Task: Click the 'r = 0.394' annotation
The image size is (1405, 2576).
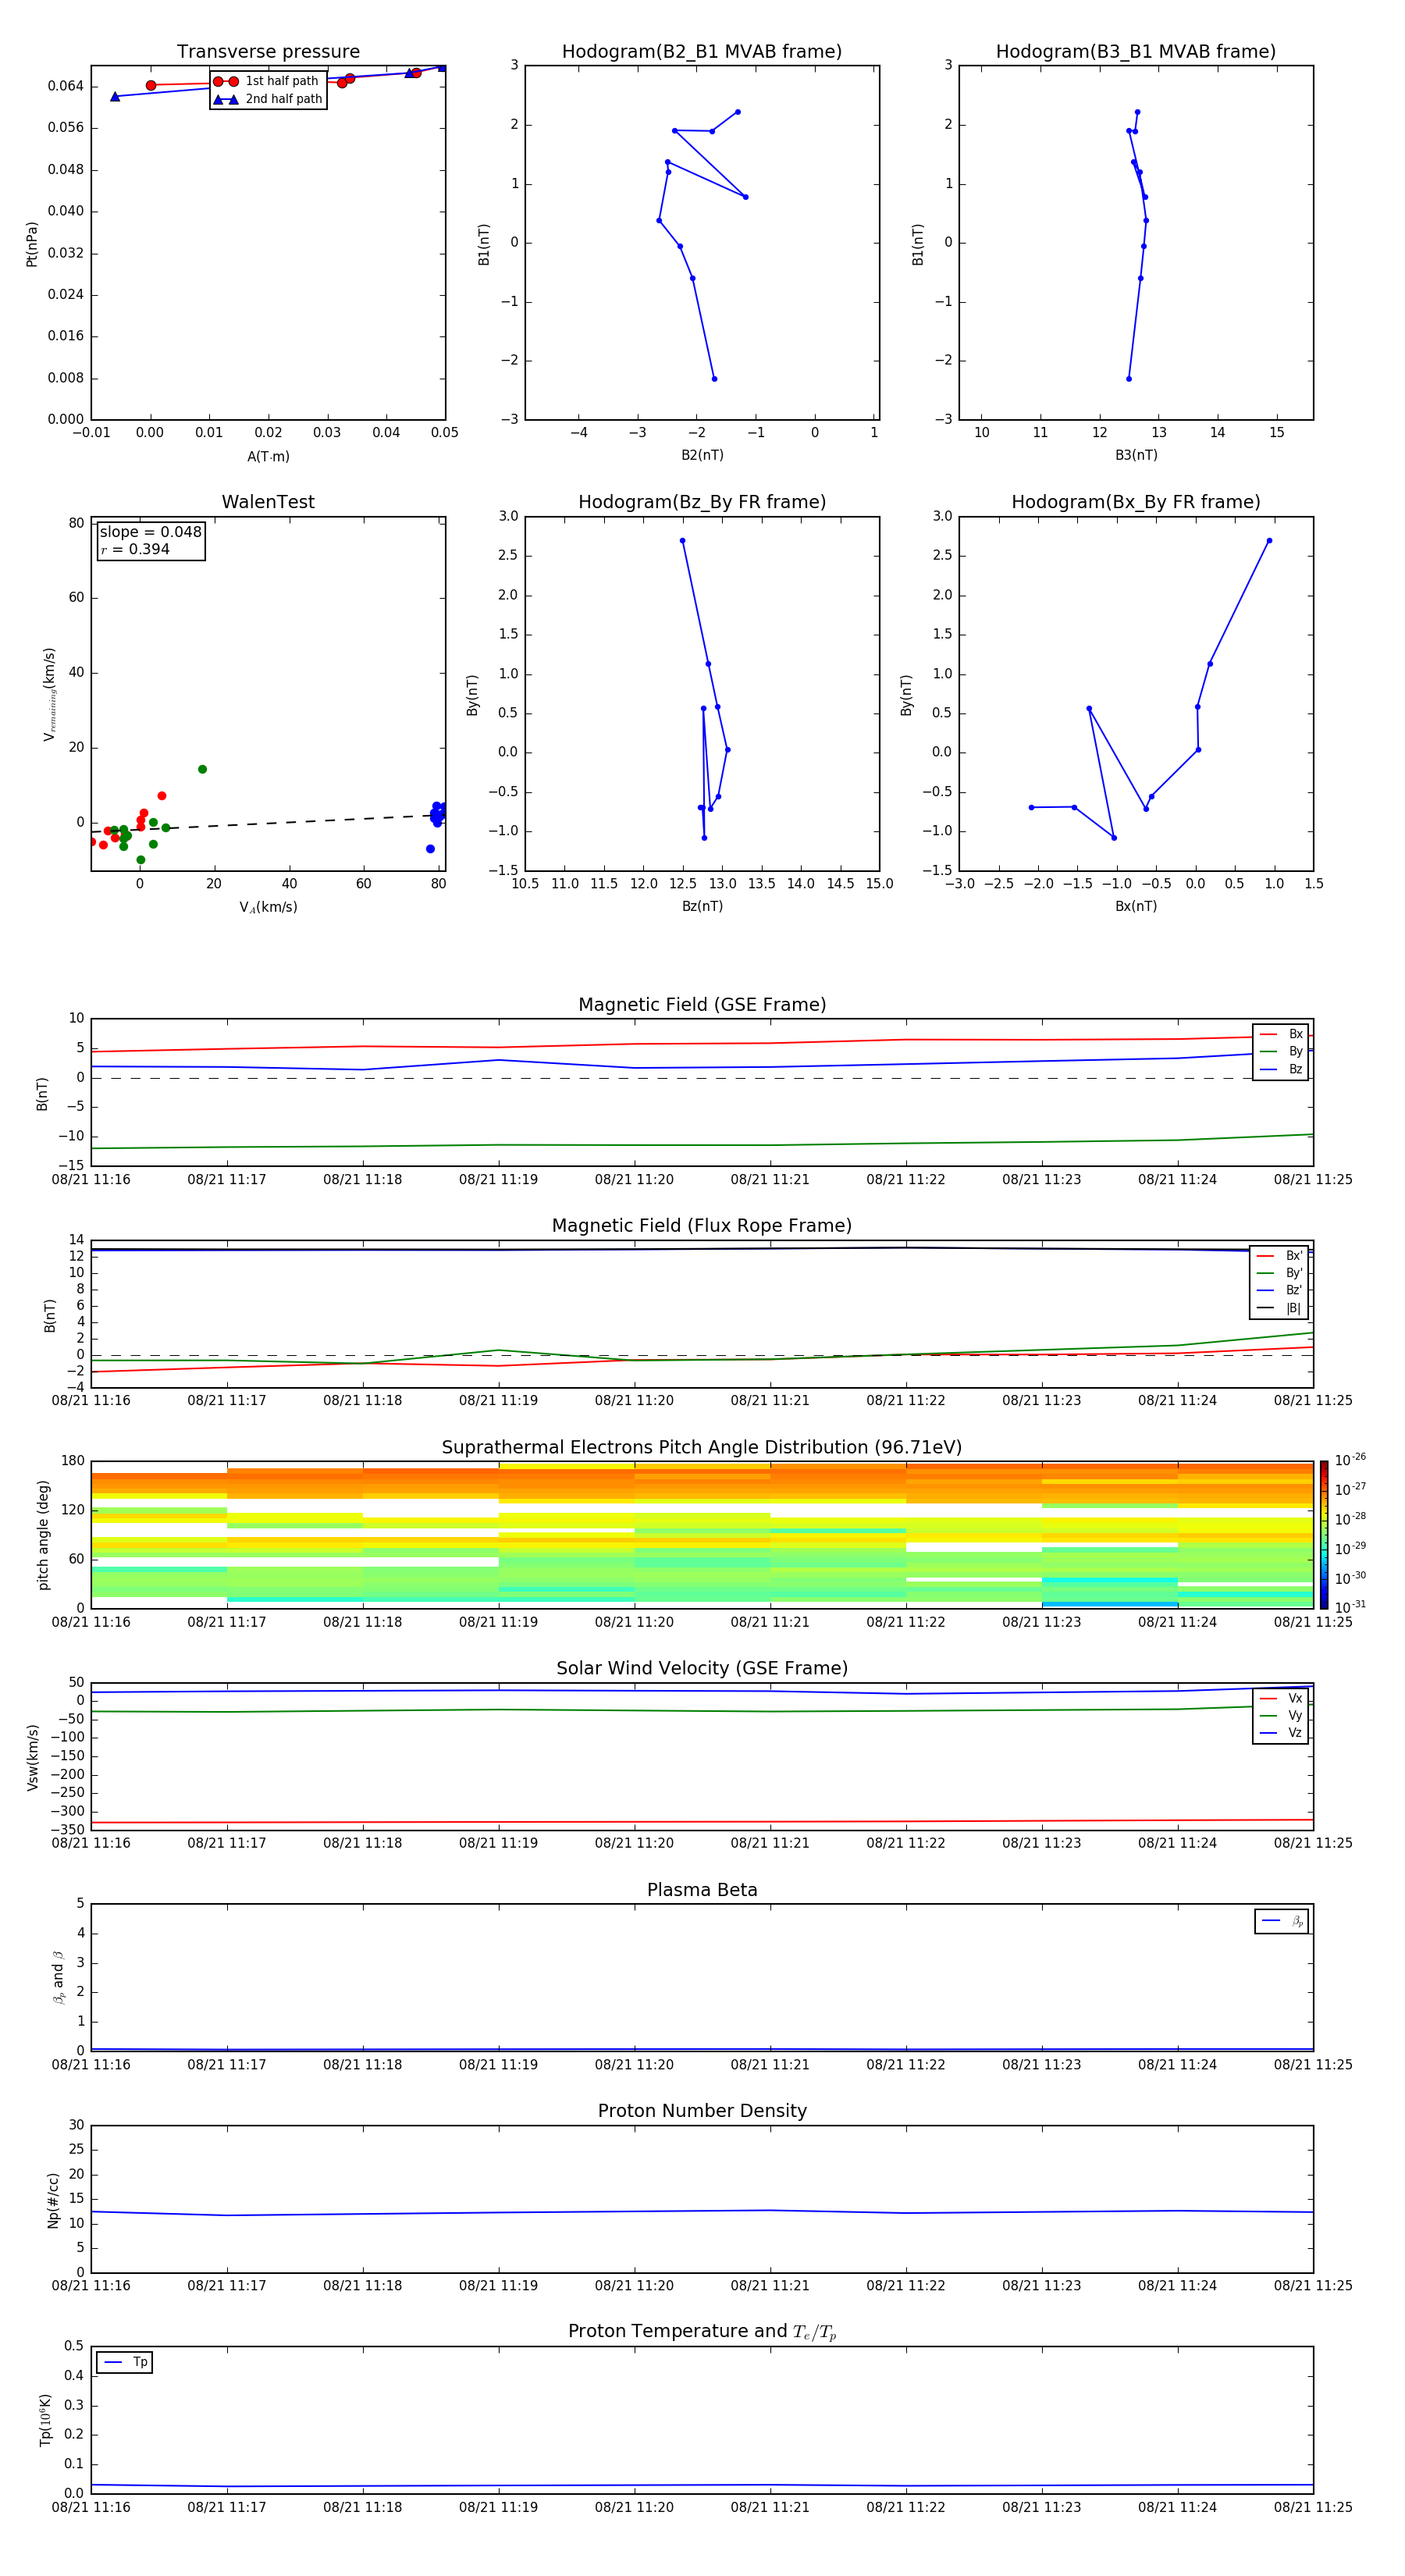Action: click(135, 549)
